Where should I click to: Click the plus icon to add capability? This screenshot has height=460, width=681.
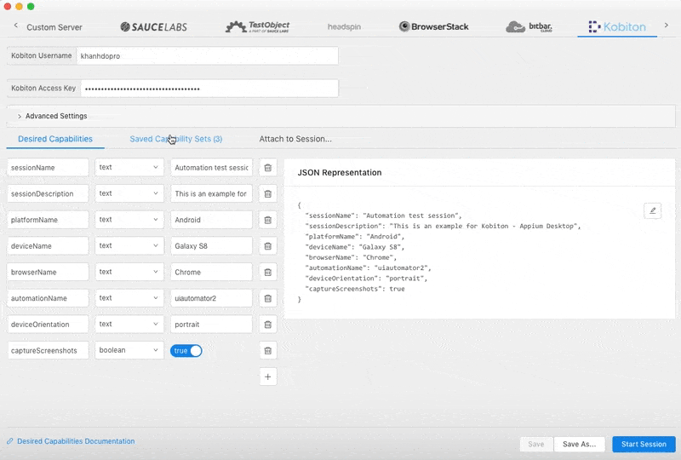coord(267,377)
